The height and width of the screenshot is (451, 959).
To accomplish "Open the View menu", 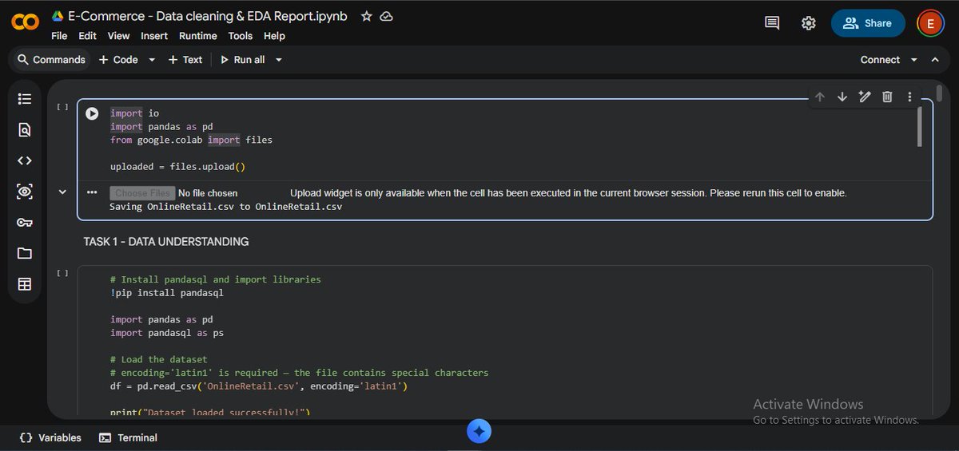I will point(119,36).
